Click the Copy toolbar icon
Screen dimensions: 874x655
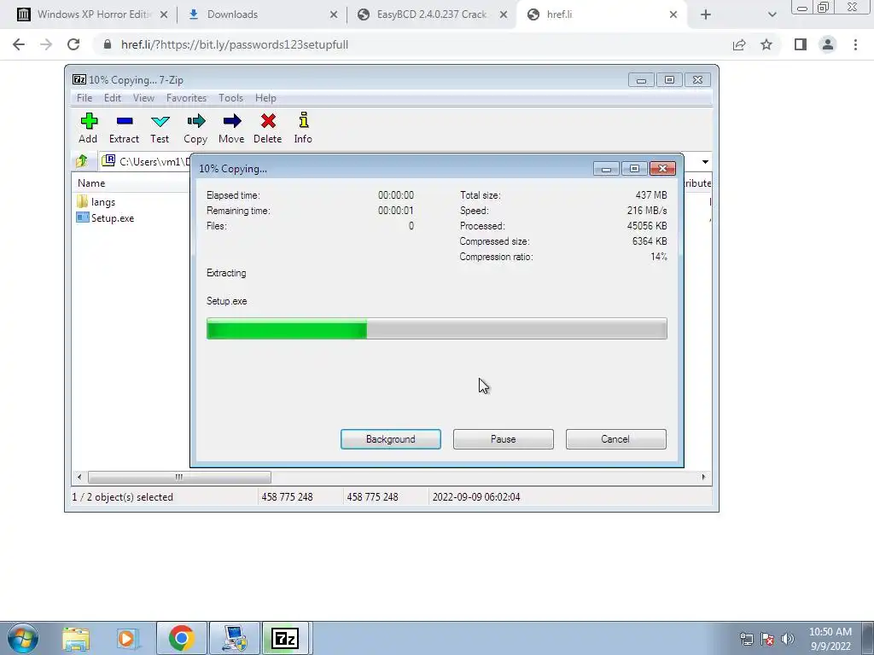(195, 128)
